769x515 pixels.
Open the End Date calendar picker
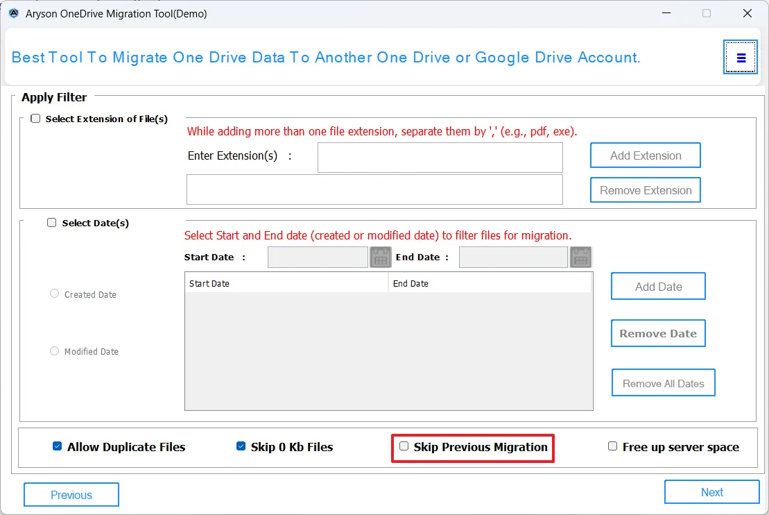click(x=580, y=257)
